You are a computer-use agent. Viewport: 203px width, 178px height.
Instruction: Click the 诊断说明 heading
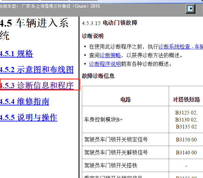point(93,36)
